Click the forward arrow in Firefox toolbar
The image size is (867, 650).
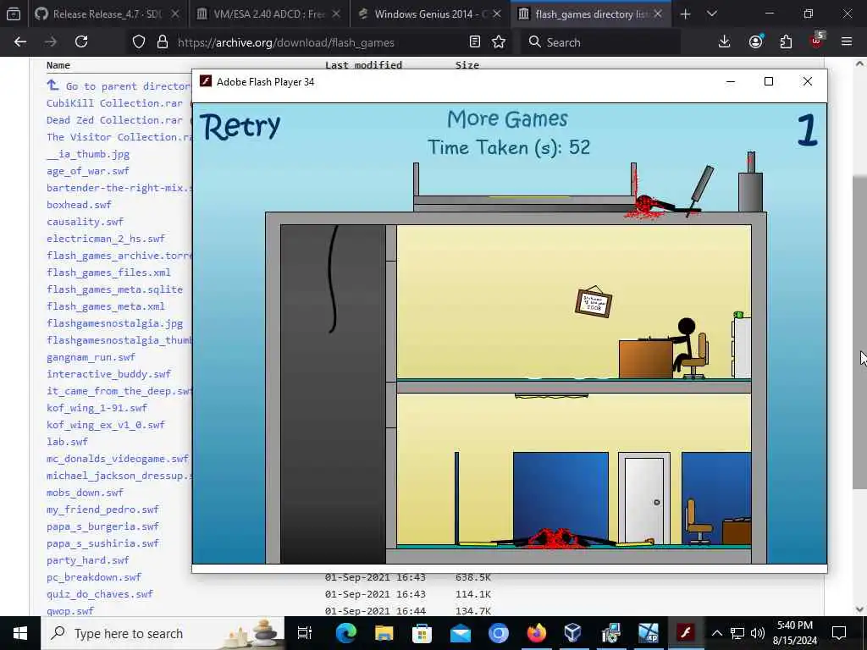[51, 42]
